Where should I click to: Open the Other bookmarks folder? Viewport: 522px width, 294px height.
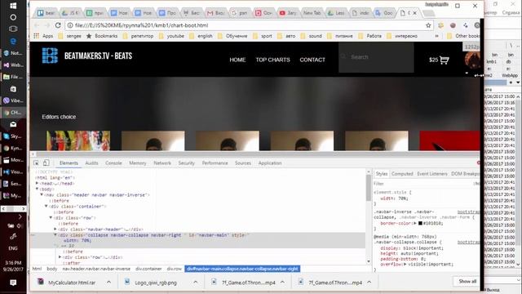(x=463, y=36)
